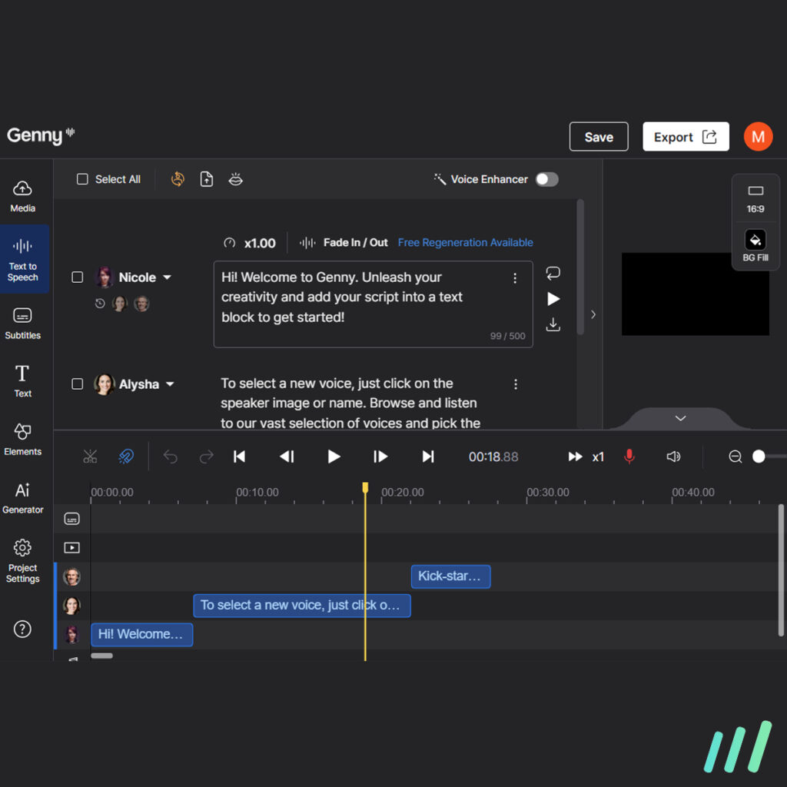Click the lips pronunciation icon
This screenshot has width=787, height=787.
click(235, 179)
